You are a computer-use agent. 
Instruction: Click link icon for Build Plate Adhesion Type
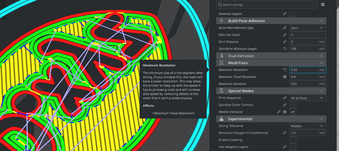[x=285, y=28]
